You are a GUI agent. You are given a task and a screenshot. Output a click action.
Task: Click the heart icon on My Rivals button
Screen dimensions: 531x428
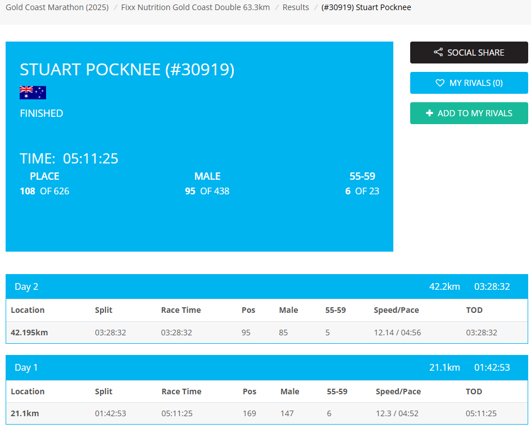coord(441,83)
